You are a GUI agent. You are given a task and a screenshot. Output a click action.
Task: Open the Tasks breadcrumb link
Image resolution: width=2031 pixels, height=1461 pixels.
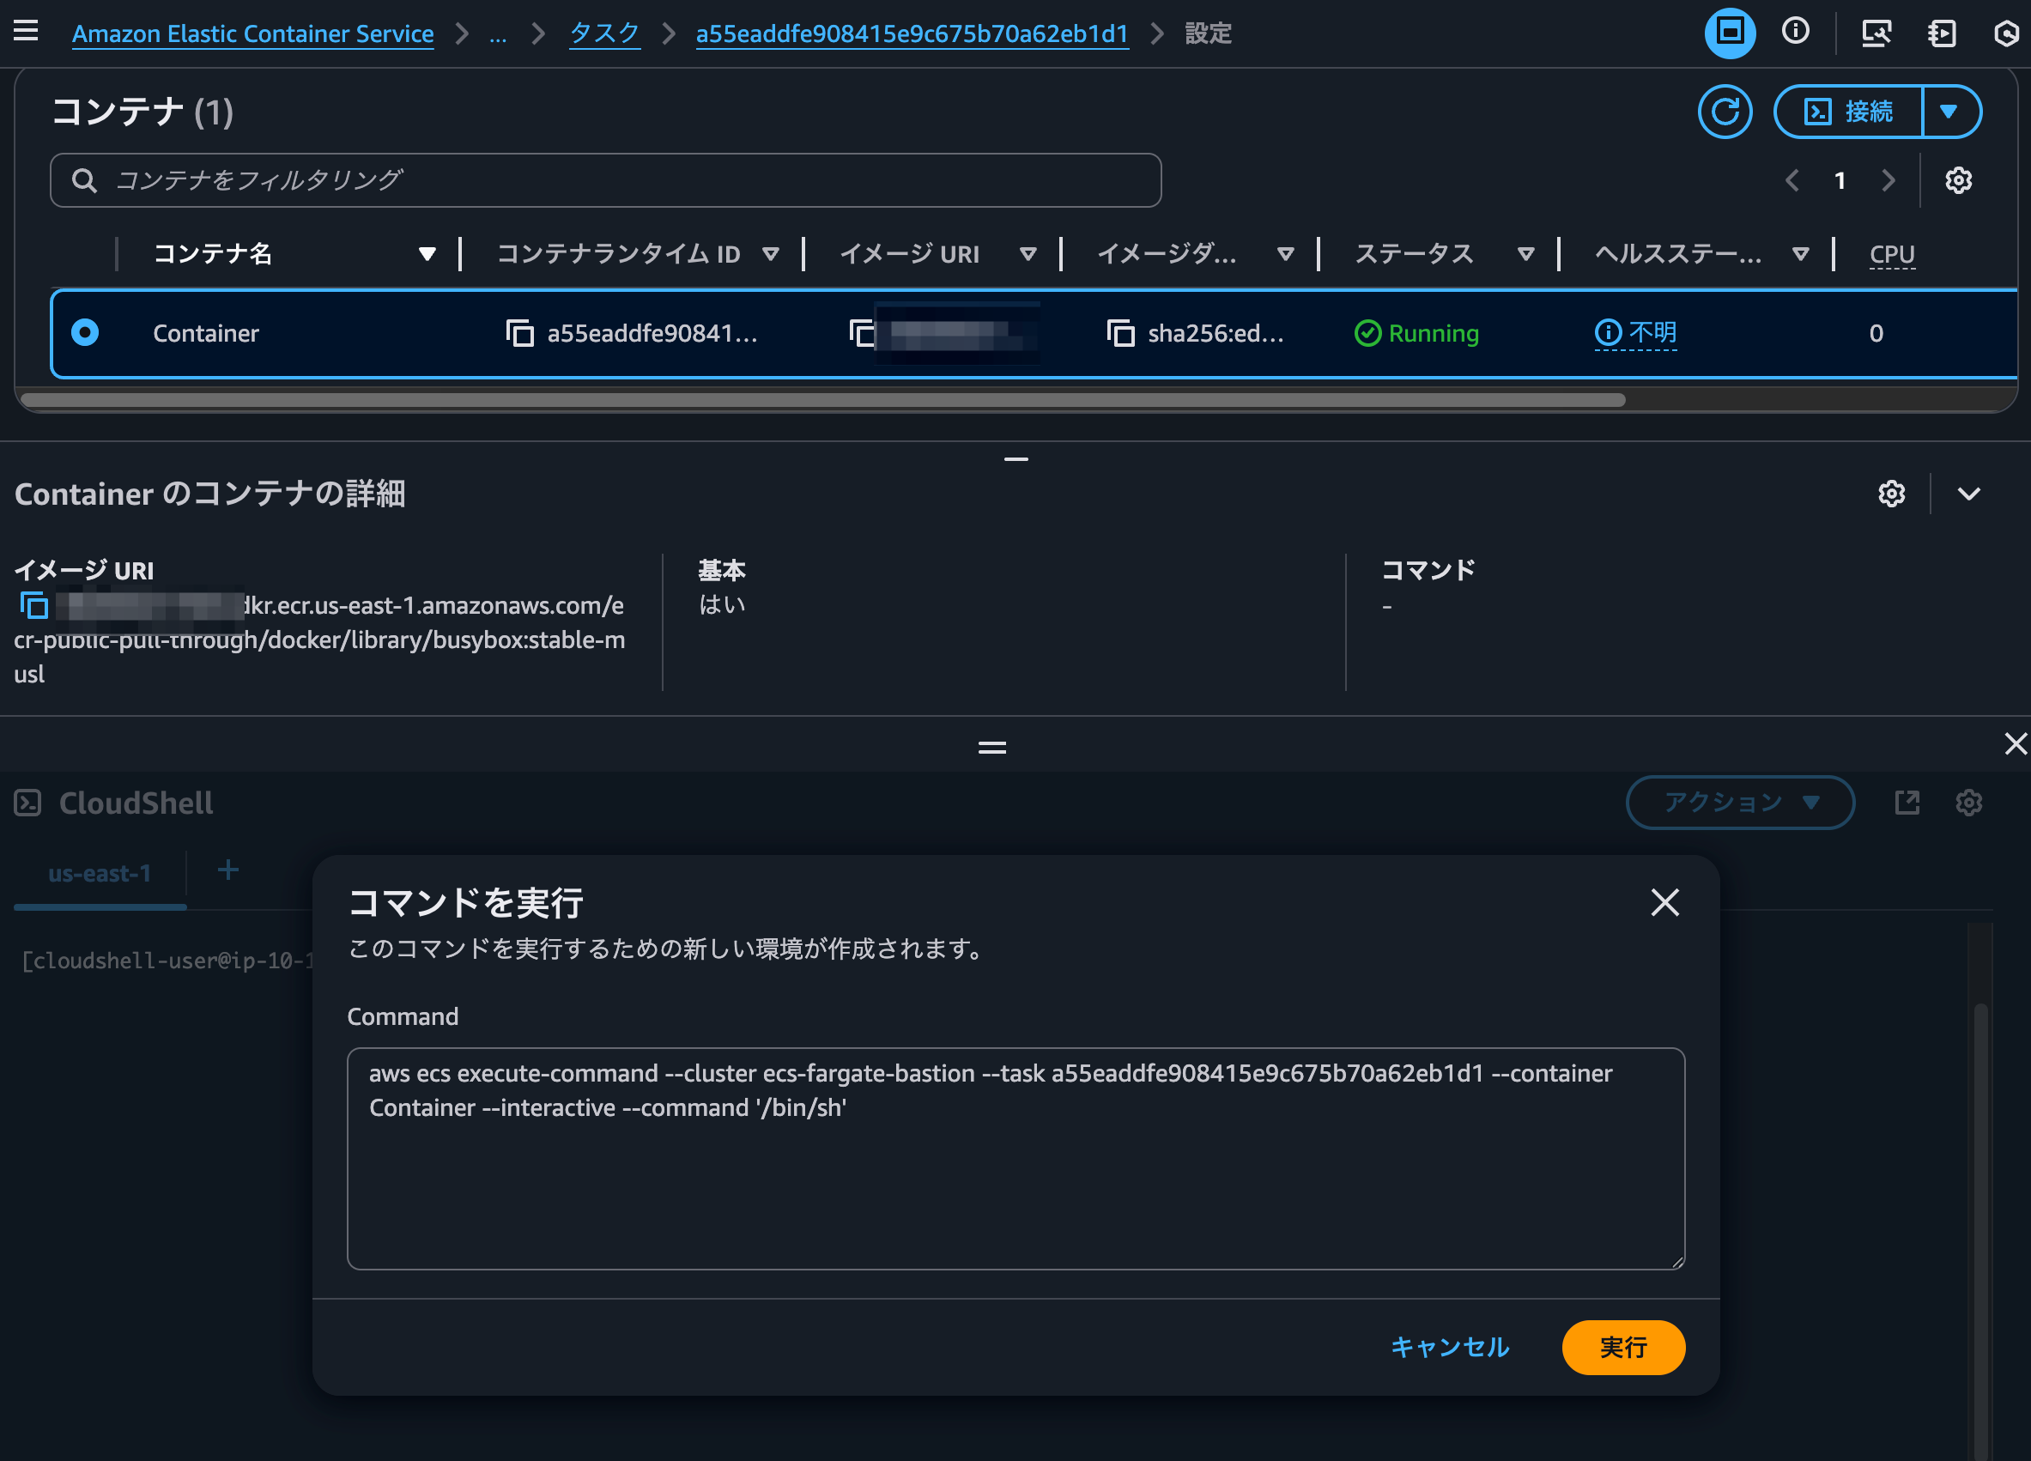point(604,34)
